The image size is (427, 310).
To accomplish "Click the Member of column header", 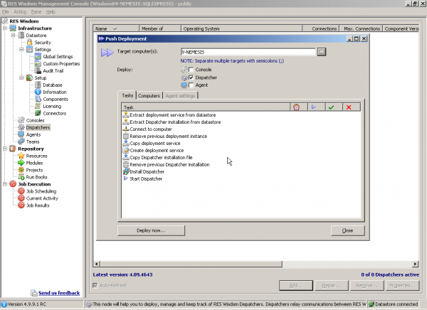I will click(160, 28).
